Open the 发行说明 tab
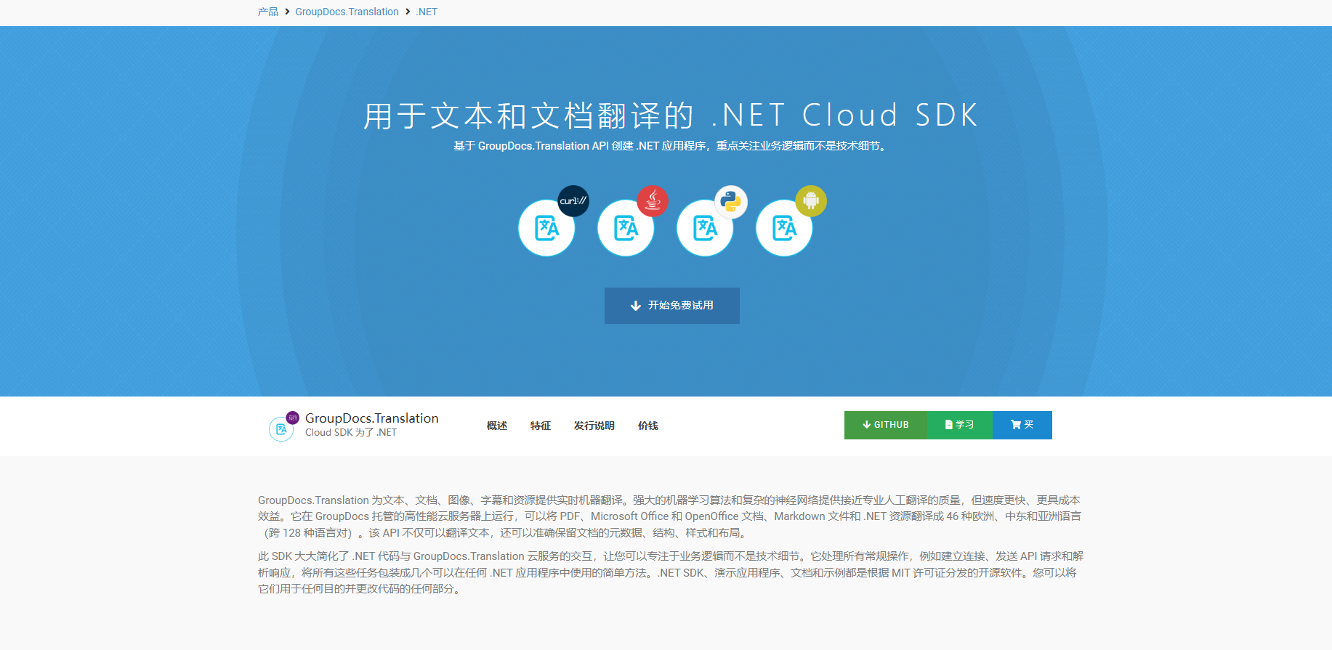Screen dimensions: 1332x650 click(x=594, y=426)
